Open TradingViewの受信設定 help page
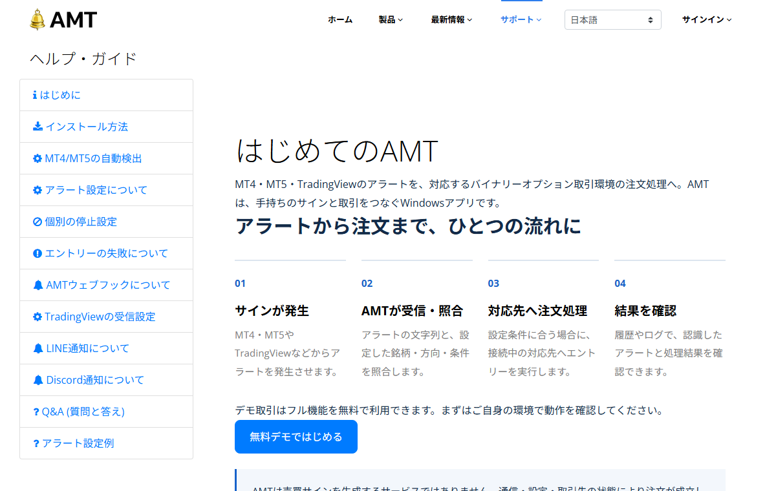776x491 pixels. [107, 317]
